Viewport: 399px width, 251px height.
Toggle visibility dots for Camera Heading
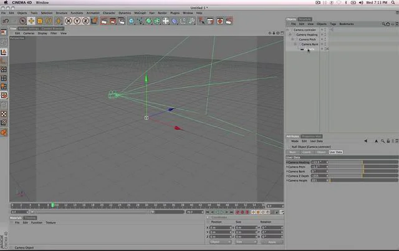pyautogui.click(x=325, y=35)
